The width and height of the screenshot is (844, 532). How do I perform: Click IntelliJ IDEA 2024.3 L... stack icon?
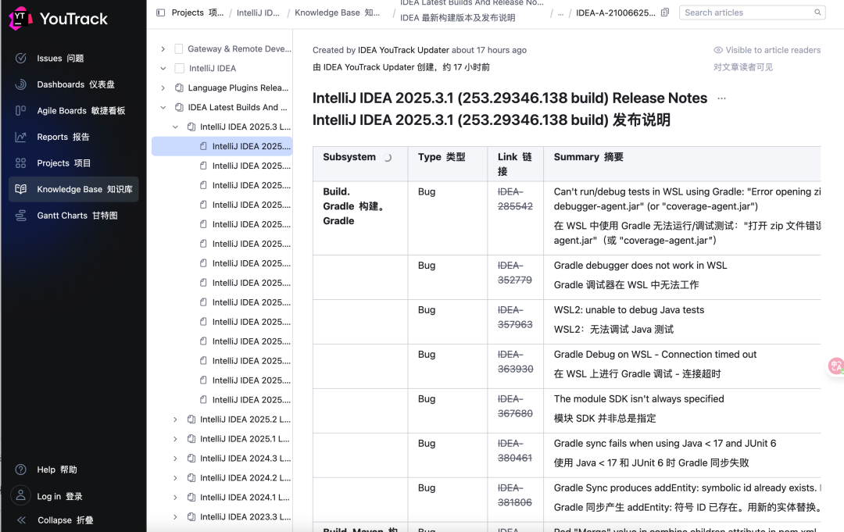pyautogui.click(x=191, y=459)
